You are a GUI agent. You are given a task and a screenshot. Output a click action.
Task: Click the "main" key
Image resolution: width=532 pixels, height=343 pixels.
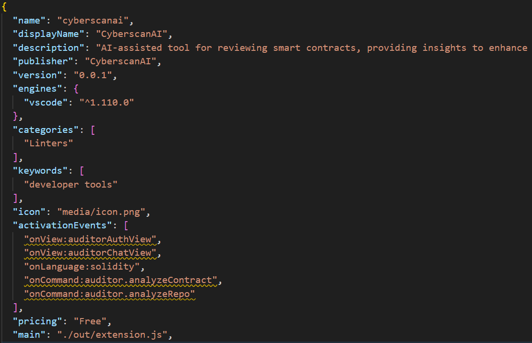click(29, 335)
